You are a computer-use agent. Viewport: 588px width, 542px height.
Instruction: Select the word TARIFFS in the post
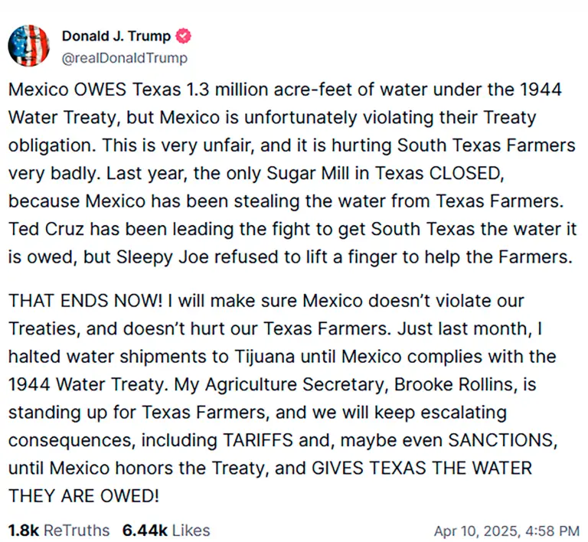(x=257, y=440)
